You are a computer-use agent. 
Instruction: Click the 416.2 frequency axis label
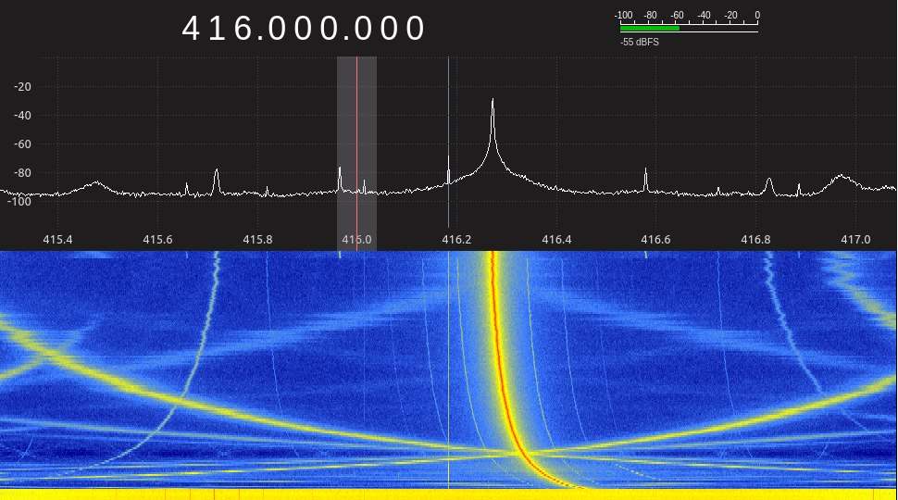(457, 240)
